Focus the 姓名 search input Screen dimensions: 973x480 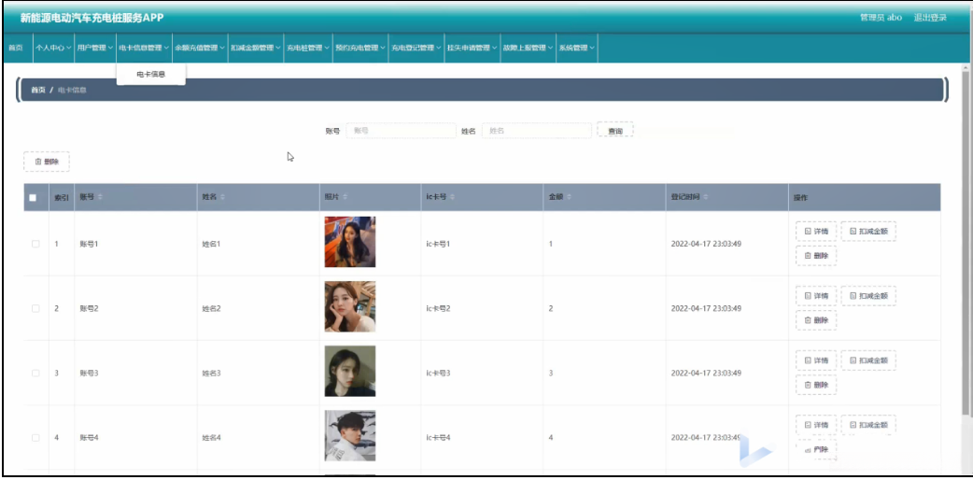pos(537,131)
